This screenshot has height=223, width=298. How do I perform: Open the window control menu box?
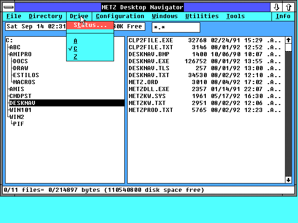coord(9,7)
